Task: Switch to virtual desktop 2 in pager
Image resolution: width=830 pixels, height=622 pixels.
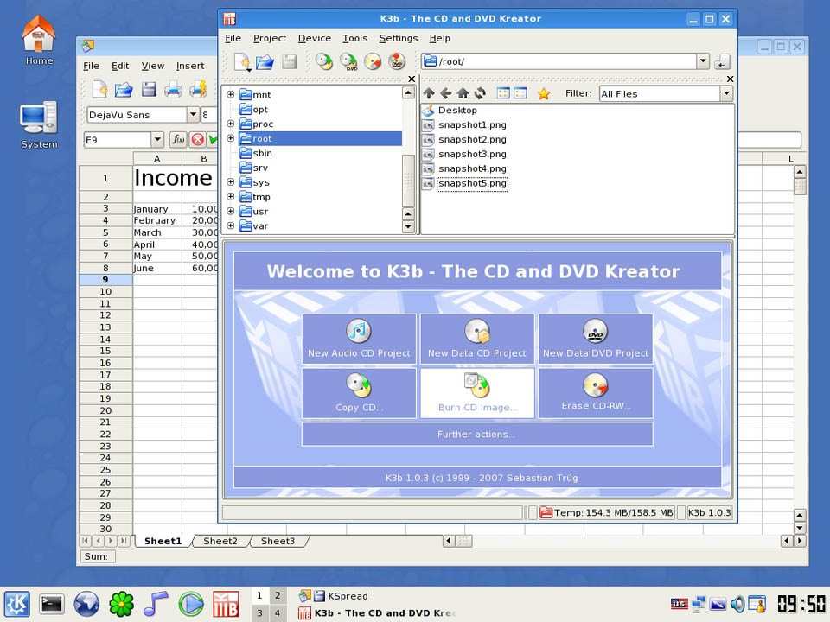Action: click(x=278, y=595)
